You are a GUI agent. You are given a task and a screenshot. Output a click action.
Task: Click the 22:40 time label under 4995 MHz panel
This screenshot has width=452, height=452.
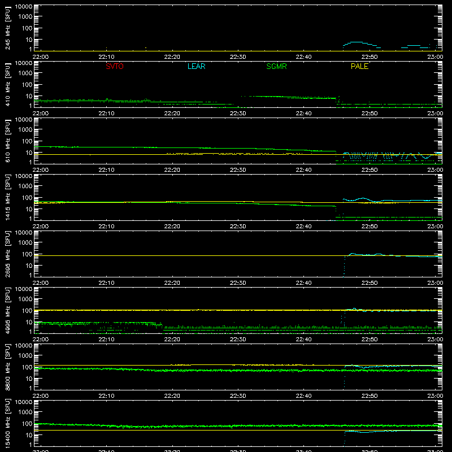pos(303,340)
